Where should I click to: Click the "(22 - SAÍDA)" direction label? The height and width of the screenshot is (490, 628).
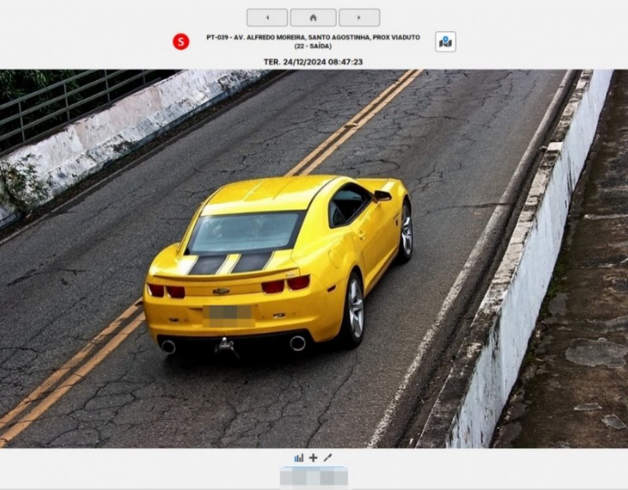313,46
